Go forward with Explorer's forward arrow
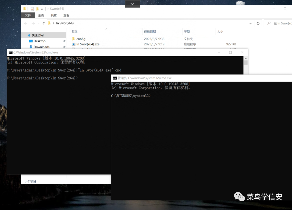292x210 pixels. 33,23
